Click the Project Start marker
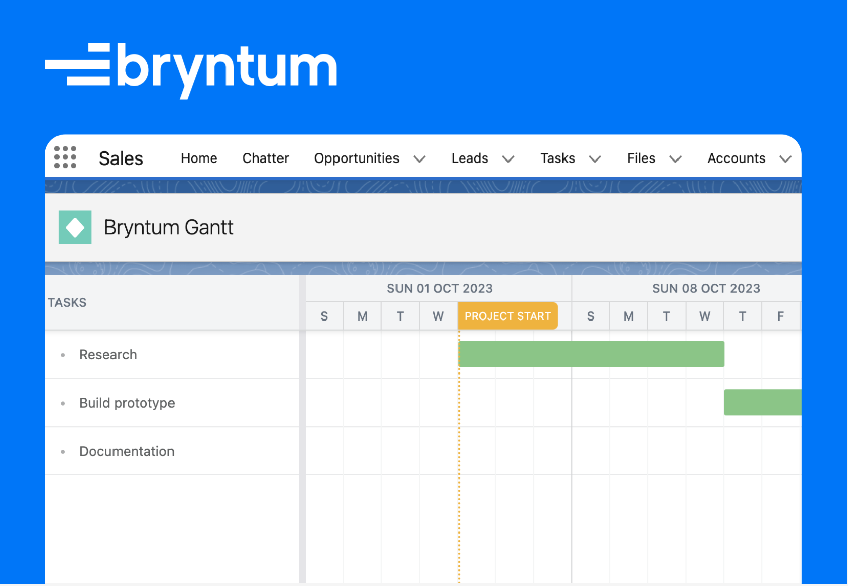 pyautogui.click(x=507, y=316)
